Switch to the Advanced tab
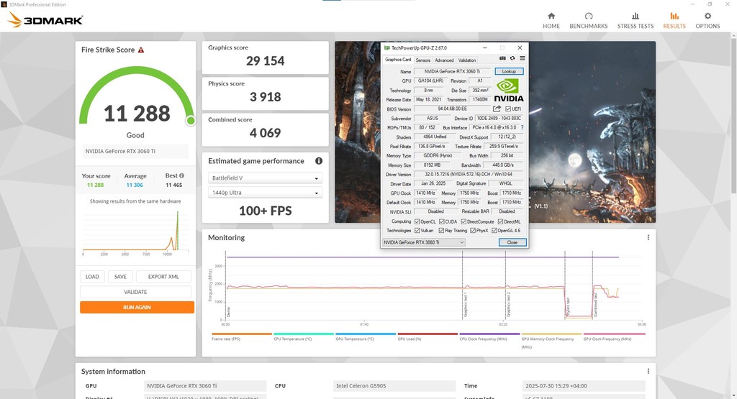 point(443,60)
